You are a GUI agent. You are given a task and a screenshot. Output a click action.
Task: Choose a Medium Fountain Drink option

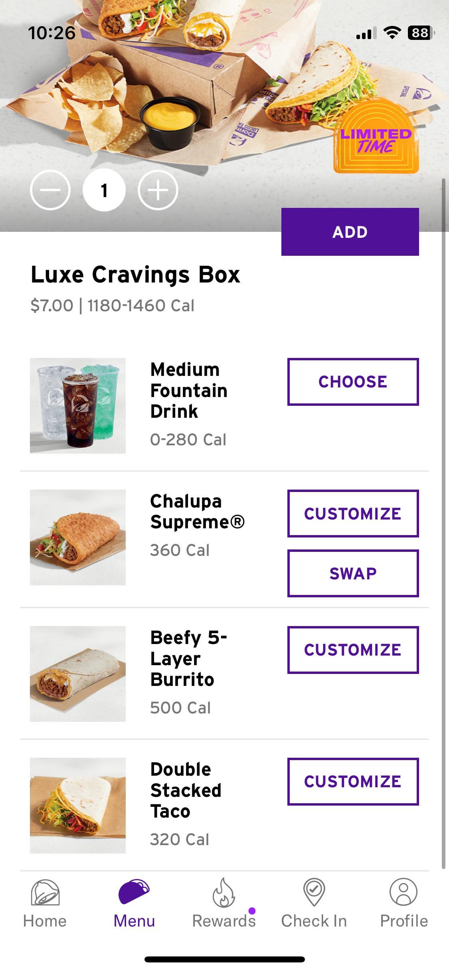[353, 382]
